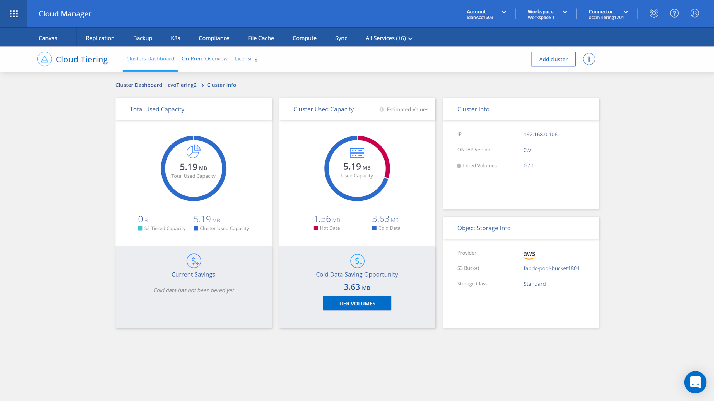Image resolution: width=714 pixels, height=401 pixels.
Task: Click the Estimated Values info icon
Action: 382,110
